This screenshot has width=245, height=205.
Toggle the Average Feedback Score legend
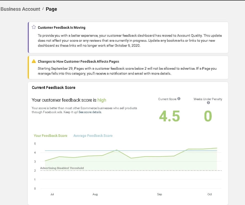[x=93, y=136]
